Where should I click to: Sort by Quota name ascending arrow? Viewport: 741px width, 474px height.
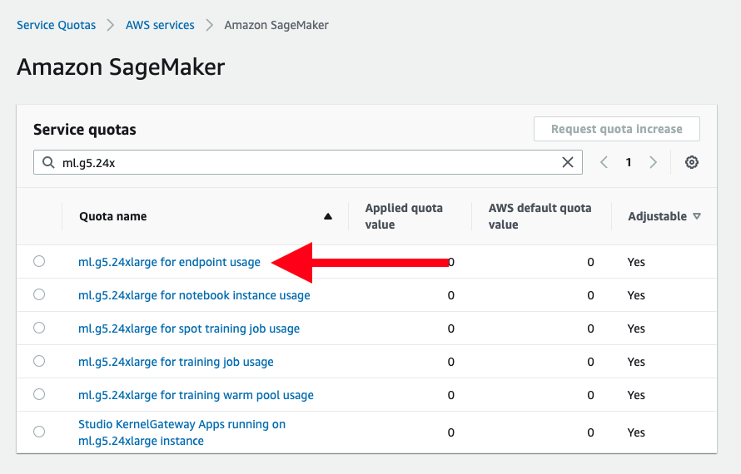pyautogui.click(x=328, y=216)
